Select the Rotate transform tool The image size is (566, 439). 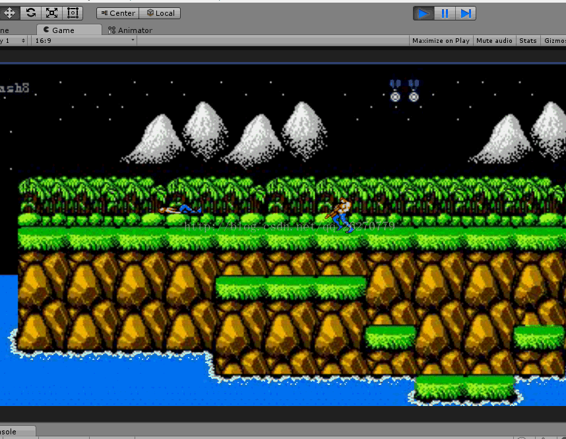click(31, 13)
